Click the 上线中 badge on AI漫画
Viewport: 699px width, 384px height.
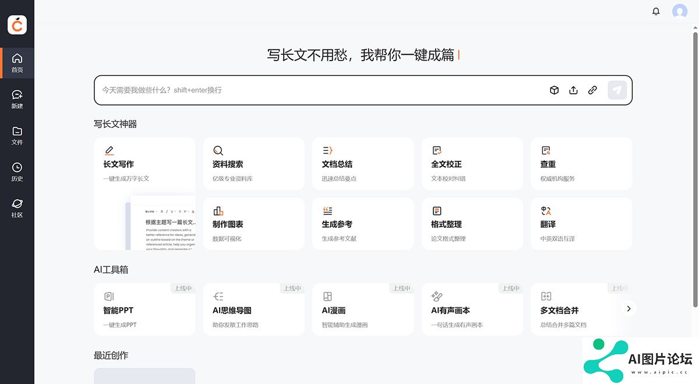click(x=401, y=288)
